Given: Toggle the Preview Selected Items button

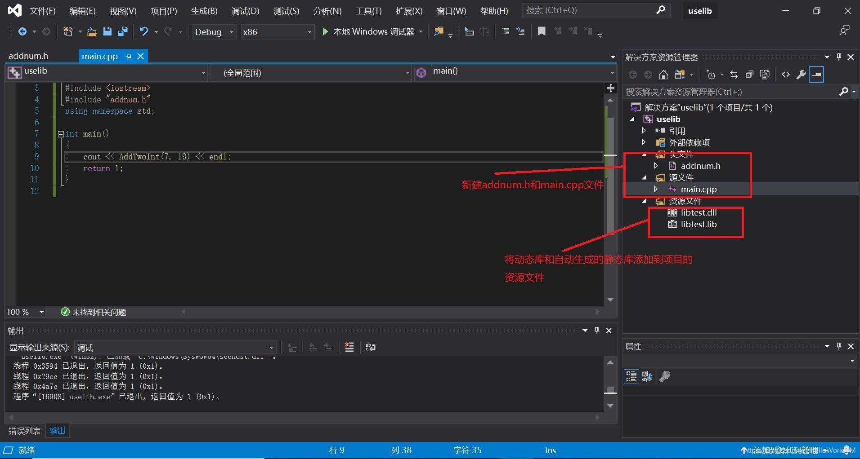Looking at the screenshot, I should point(816,75).
